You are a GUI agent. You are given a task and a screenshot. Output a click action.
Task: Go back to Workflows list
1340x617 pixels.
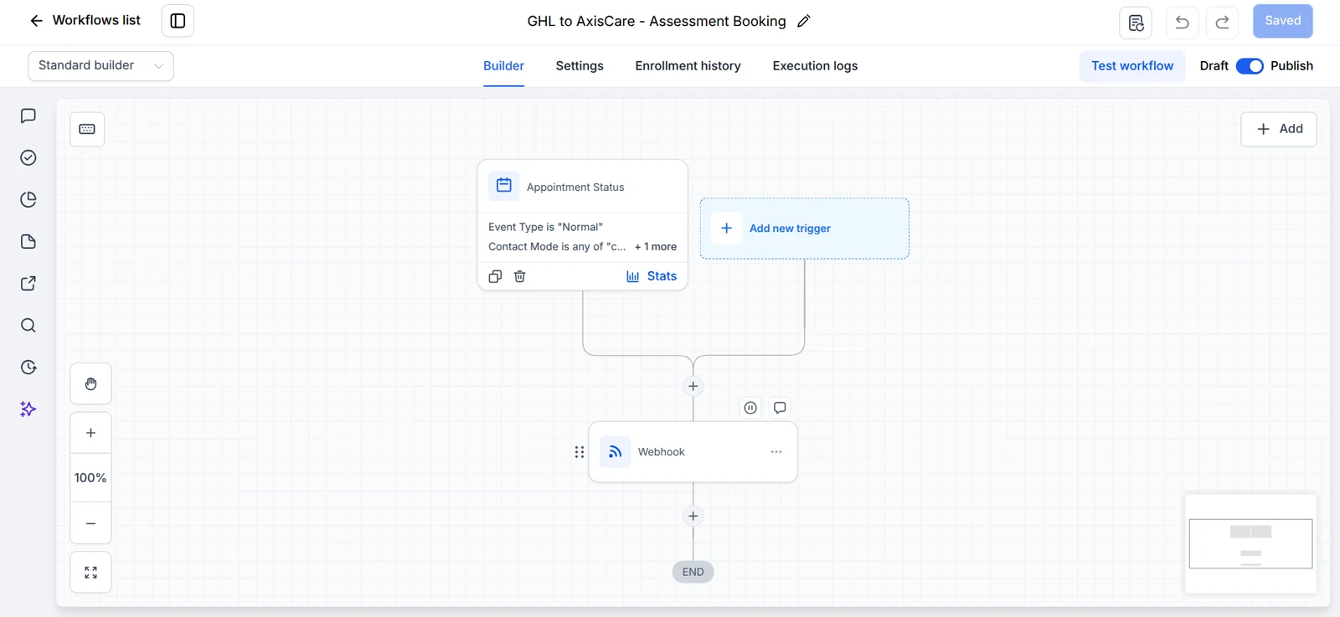coord(85,21)
